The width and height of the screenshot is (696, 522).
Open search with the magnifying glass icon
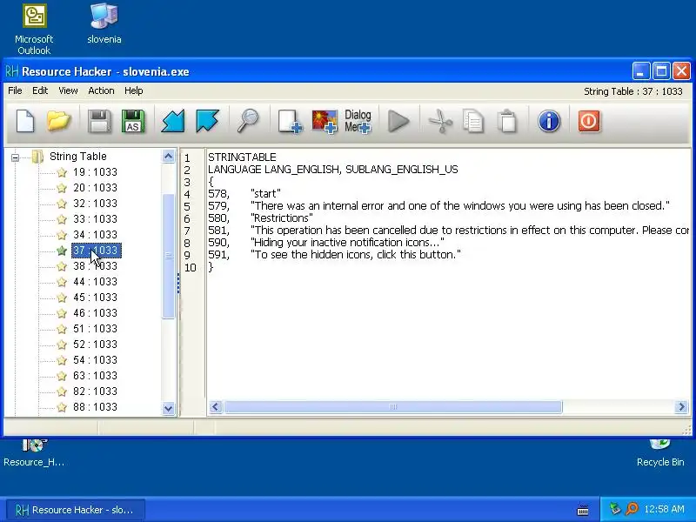point(248,121)
